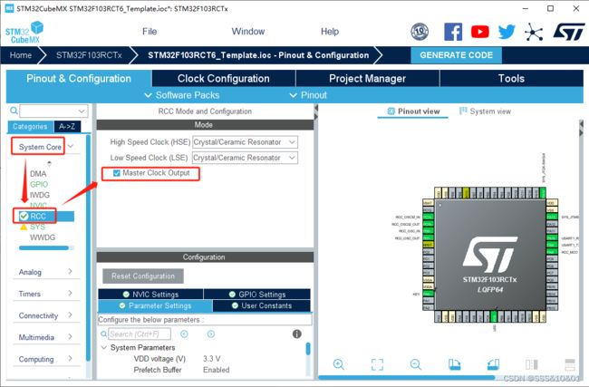Click the ST logo icon

coord(569,32)
